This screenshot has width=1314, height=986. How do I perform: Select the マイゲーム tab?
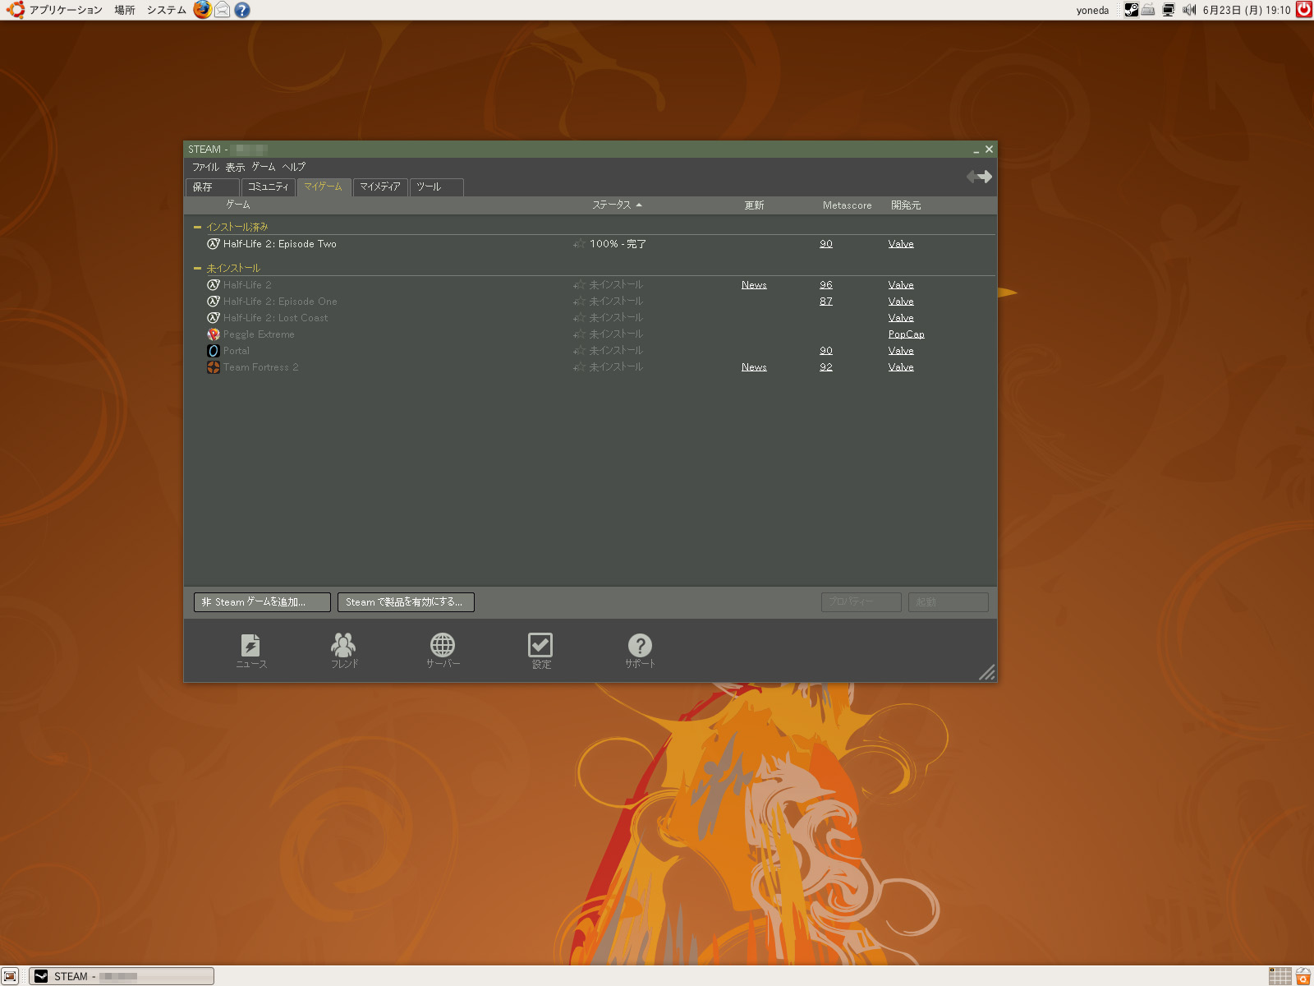coord(324,187)
